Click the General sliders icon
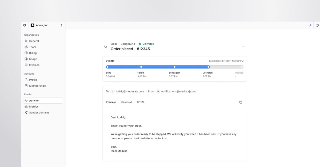The height and width of the screenshot is (167, 320). point(26,41)
